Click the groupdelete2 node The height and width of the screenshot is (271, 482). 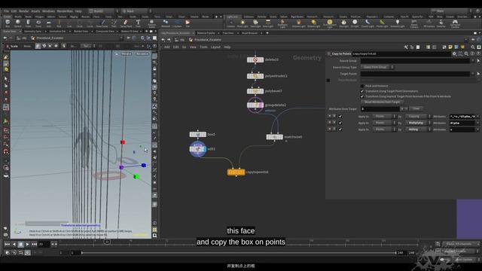255,105
